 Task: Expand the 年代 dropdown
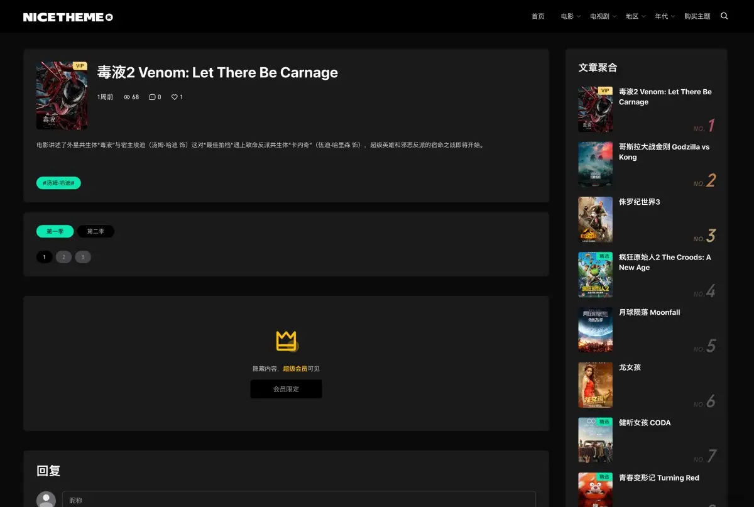(662, 16)
